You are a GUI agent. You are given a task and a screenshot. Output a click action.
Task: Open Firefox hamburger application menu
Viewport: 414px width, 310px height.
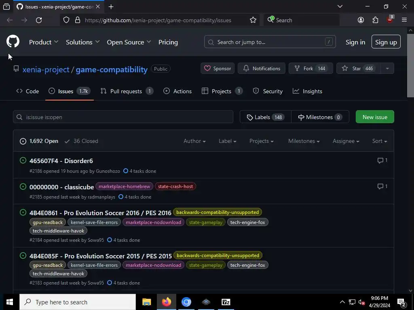(x=404, y=20)
